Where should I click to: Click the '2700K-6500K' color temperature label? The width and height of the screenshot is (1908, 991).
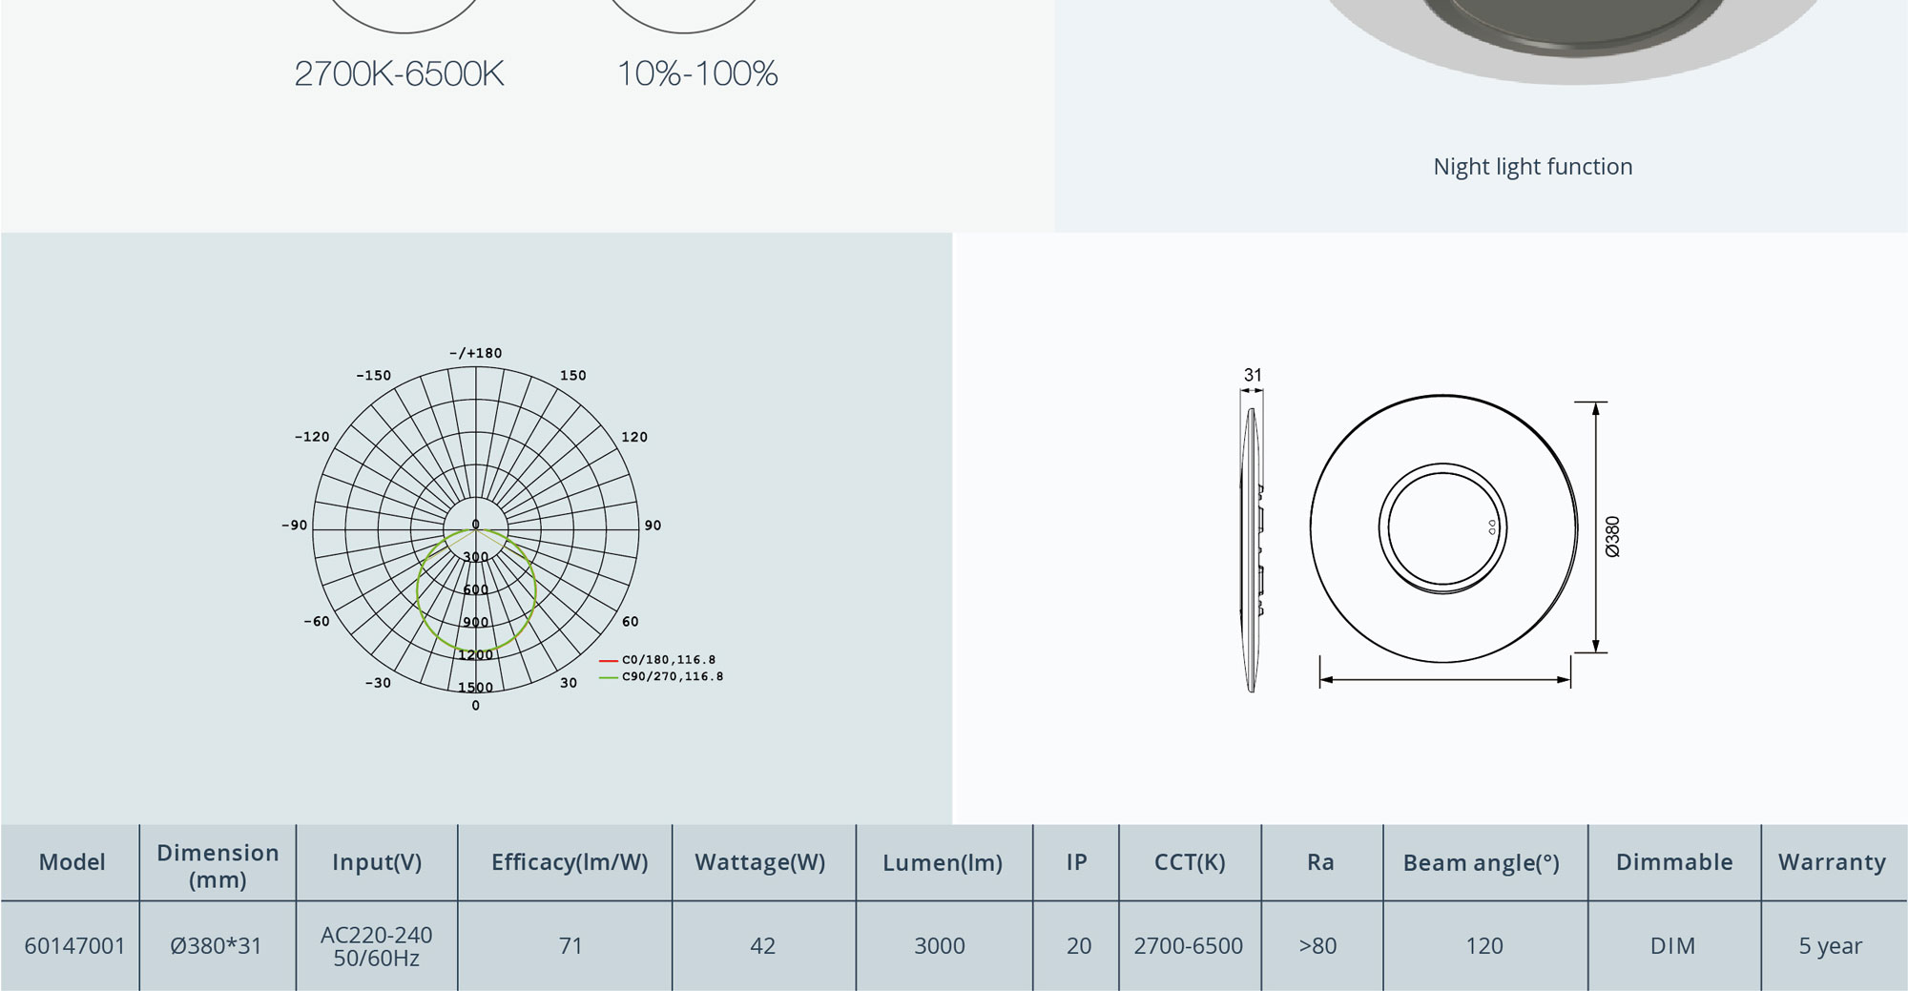[x=399, y=73]
